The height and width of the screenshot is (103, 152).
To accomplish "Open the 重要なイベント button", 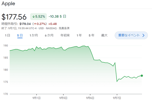I will point(131,35).
